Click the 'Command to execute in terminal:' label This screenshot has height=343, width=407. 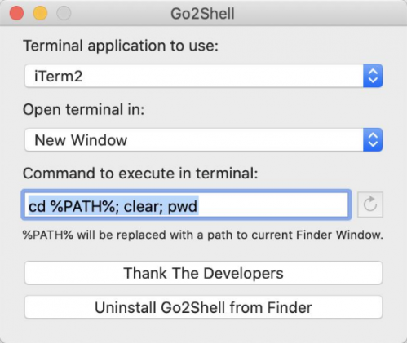click(x=140, y=174)
